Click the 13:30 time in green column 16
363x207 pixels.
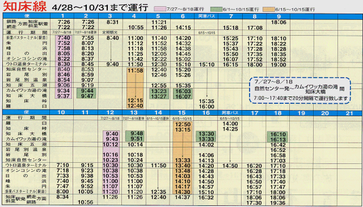[206, 134]
